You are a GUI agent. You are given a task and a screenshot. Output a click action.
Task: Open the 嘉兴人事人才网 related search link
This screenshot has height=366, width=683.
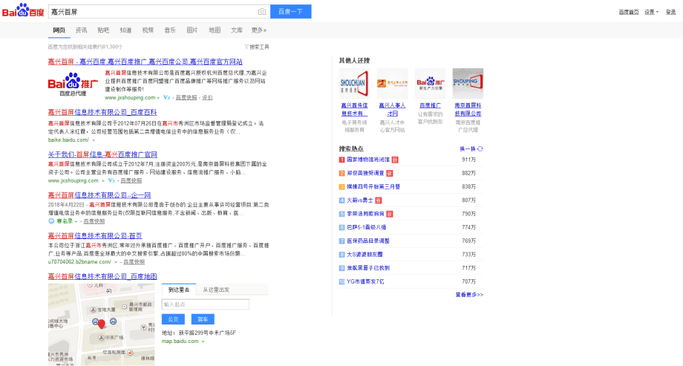pyautogui.click(x=392, y=109)
